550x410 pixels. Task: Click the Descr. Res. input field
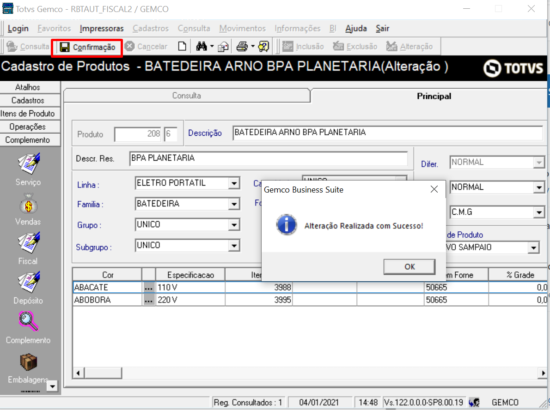(x=269, y=158)
